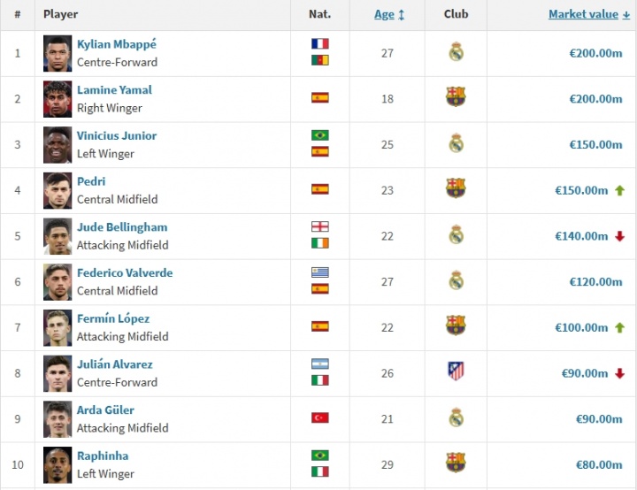Click Barcelona crest in Lamine Yamal's row
The width and height of the screenshot is (637, 490).
coord(456,98)
